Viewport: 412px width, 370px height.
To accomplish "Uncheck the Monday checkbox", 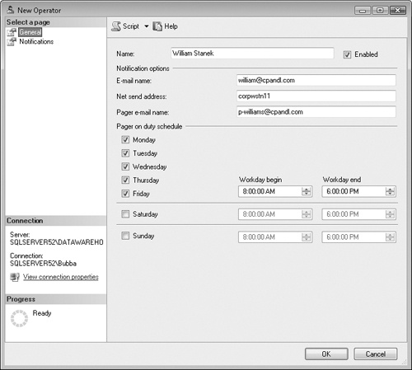I will [125, 139].
